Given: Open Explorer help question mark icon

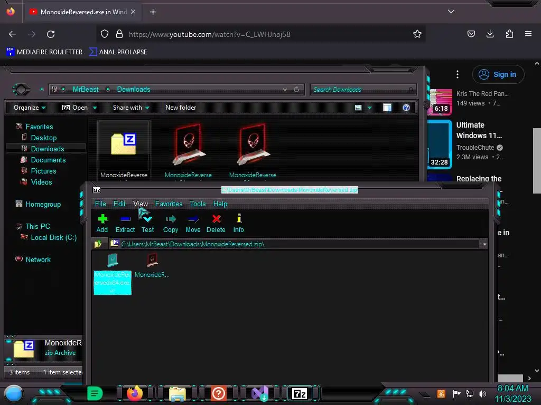Looking at the screenshot, I should point(406,108).
